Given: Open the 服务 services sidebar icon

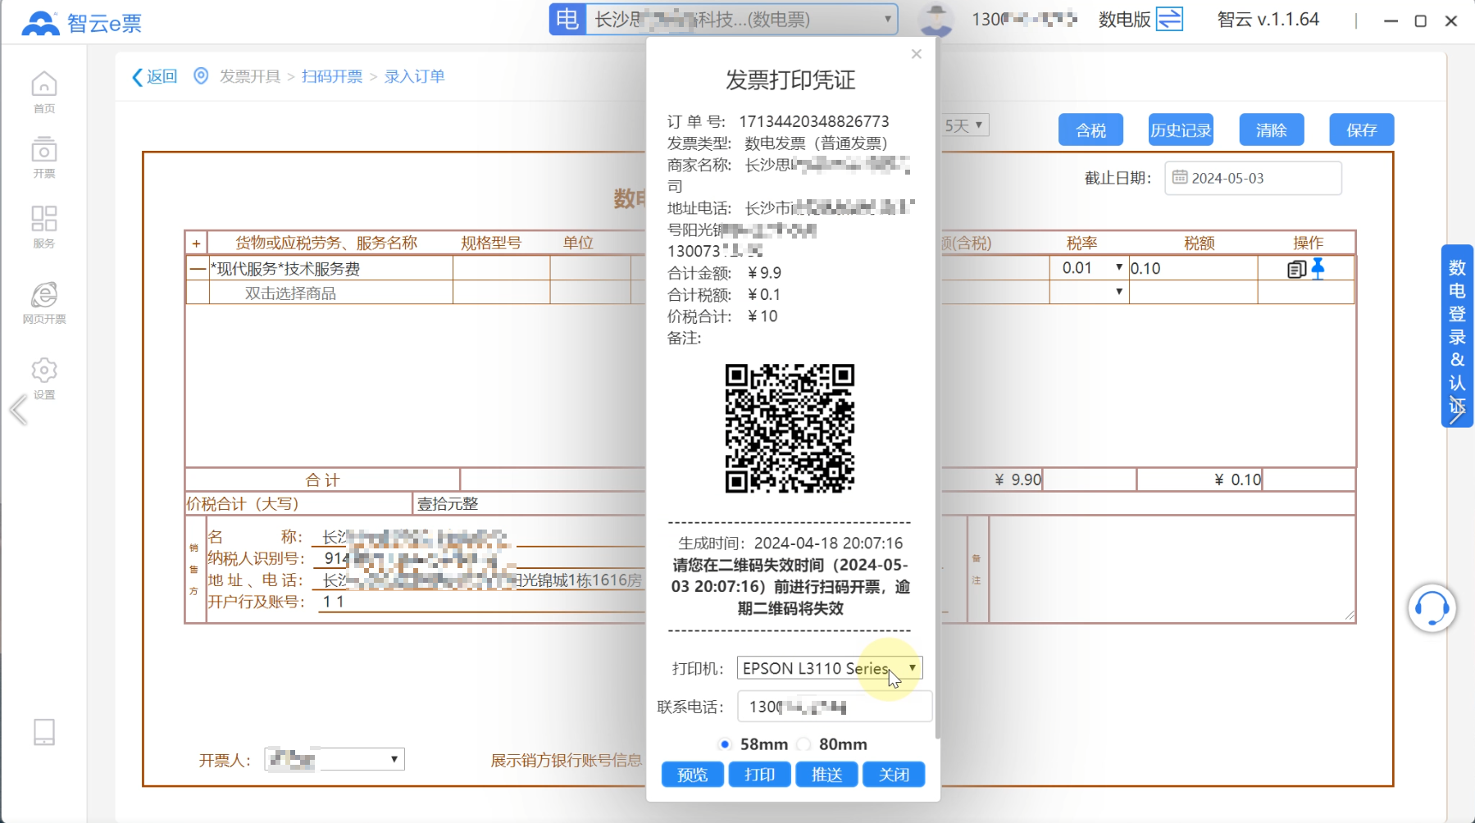Looking at the screenshot, I should tap(44, 227).
